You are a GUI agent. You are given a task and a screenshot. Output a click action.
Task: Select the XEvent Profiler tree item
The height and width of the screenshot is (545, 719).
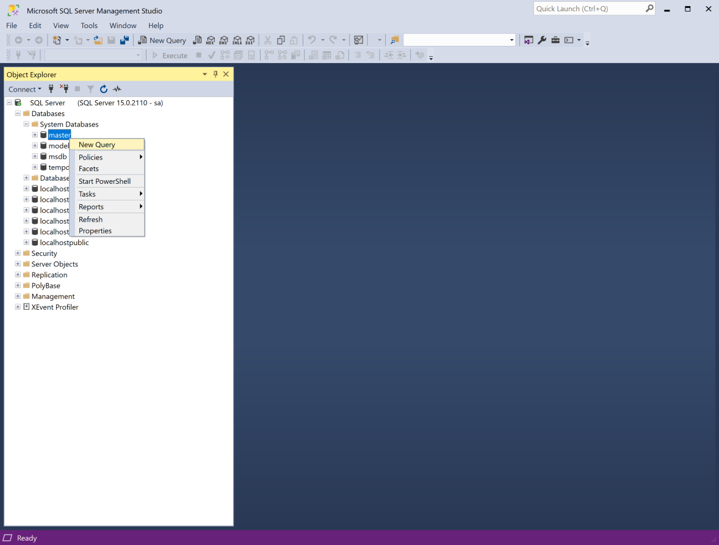pyautogui.click(x=54, y=307)
